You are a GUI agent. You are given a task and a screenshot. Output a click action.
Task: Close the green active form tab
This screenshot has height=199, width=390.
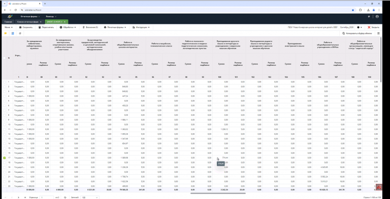(64, 22)
